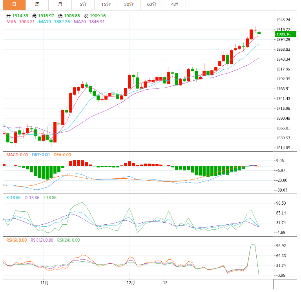Click the green 1909.16 current price tag
The height and width of the screenshot is (292, 301).
point(285,34)
